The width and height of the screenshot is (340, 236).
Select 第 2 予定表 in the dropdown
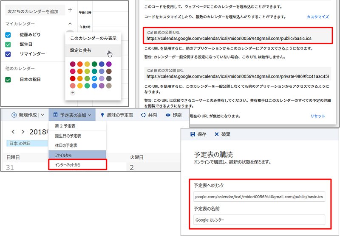77,126
